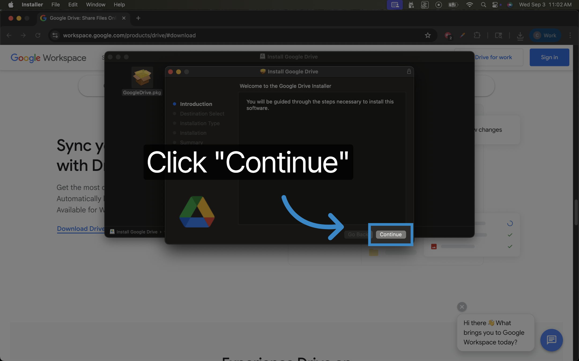Click the page scrollbar on the right
The width and height of the screenshot is (579, 361).
(576, 213)
